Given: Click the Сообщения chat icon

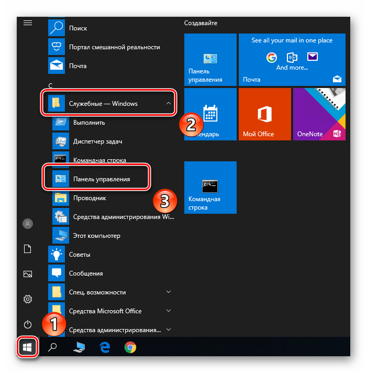Looking at the screenshot, I should click(57, 273).
